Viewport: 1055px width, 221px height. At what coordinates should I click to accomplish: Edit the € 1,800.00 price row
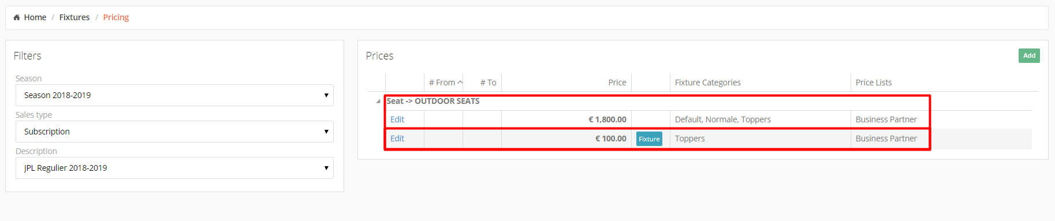coord(397,119)
